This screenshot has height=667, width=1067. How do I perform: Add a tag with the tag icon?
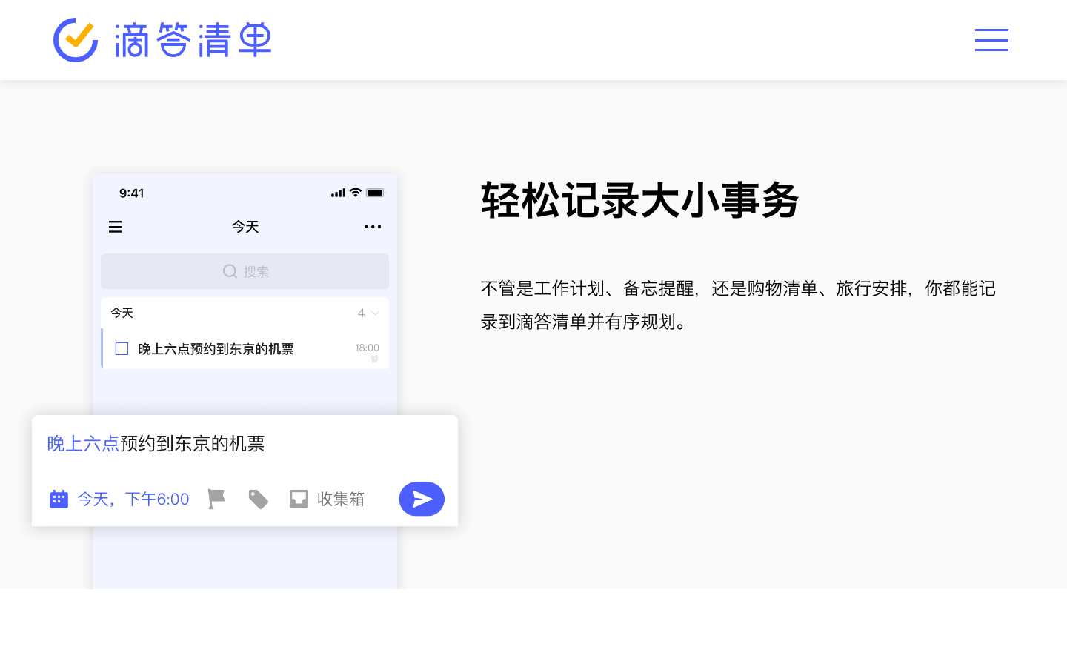pyautogui.click(x=258, y=499)
